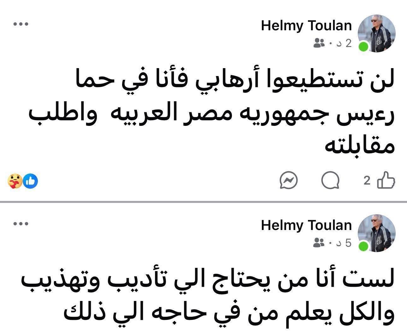Image resolution: width=407 pixels, height=336 pixels.
Task: Send first post via Messenger icon
Action: (x=289, y=181)
